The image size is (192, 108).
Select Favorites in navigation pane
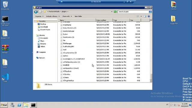point(42,21)
